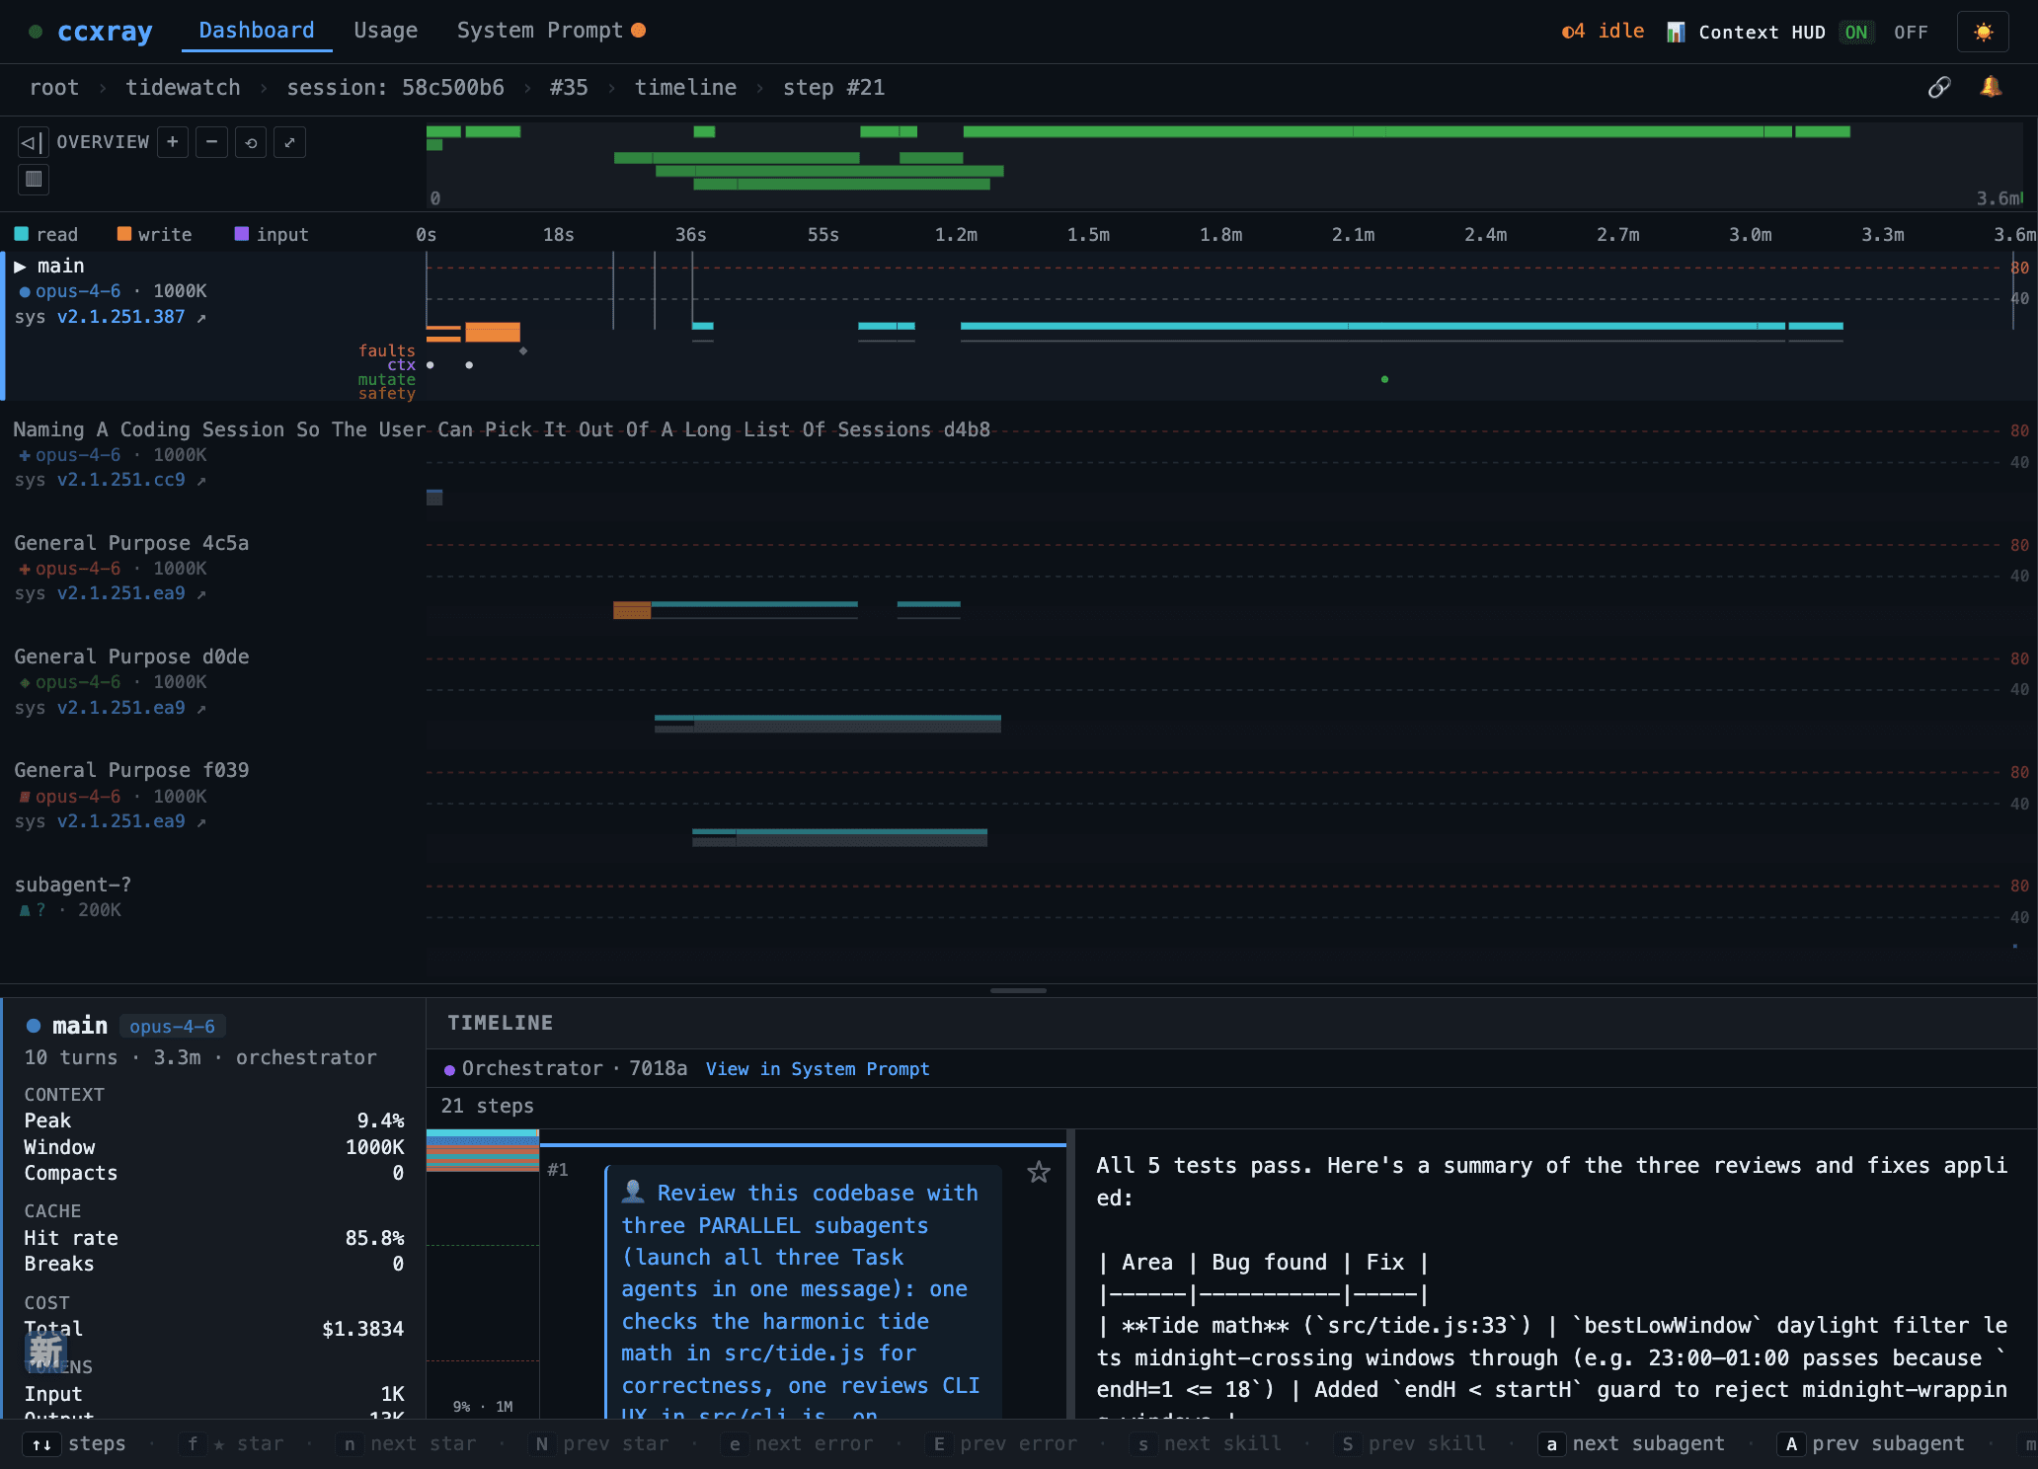Switch to the Usage tab

pos(386,31)
